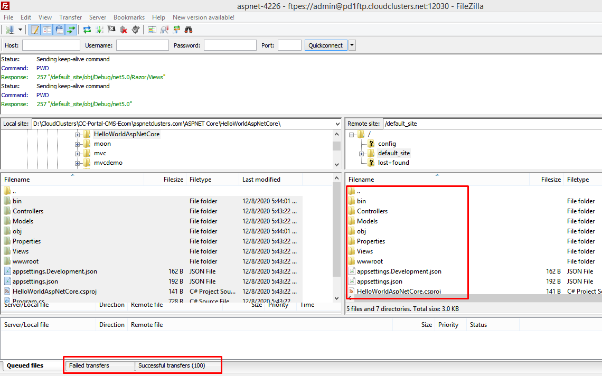Click the Host input field

[x=51, y=45]
